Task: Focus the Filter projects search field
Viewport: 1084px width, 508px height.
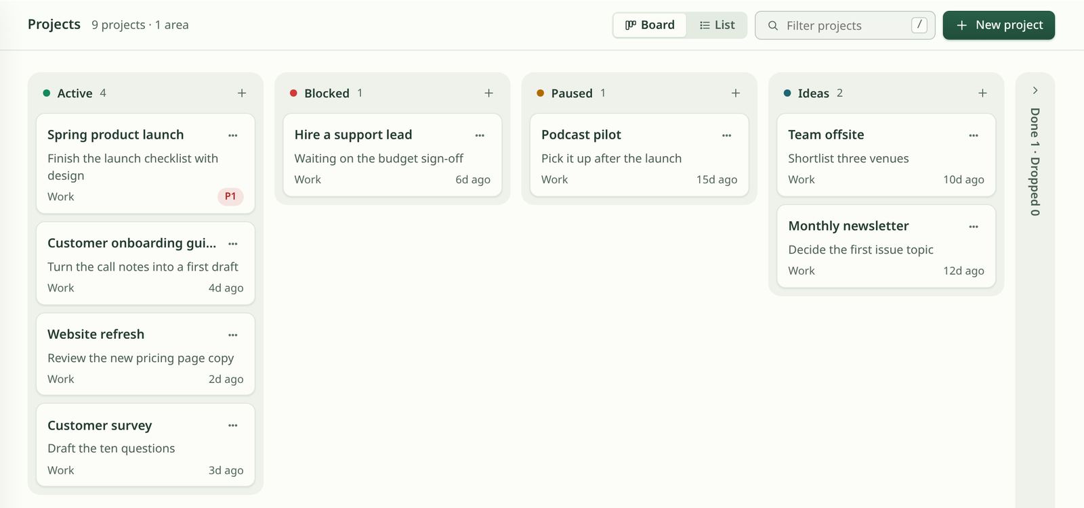Action: tap(845, 25)
